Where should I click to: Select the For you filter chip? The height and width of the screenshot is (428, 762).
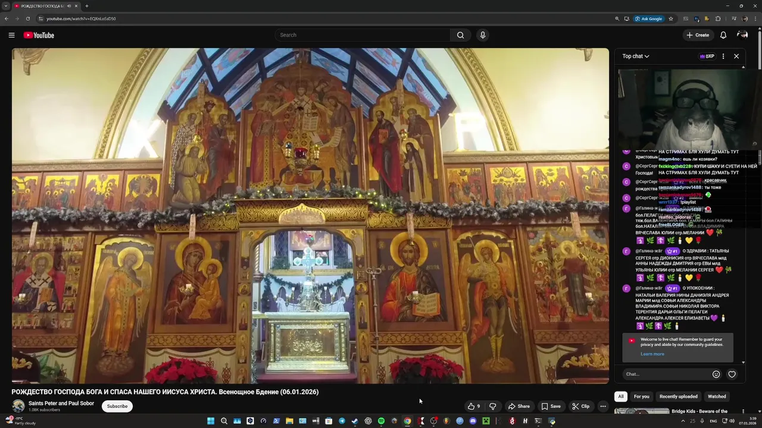point(641,396)
